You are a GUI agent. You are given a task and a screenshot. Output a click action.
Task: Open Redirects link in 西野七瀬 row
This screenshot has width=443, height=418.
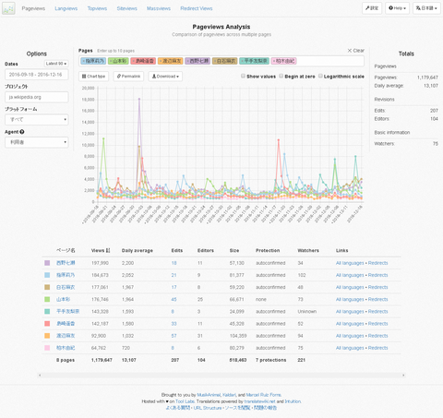pos(377,263)
